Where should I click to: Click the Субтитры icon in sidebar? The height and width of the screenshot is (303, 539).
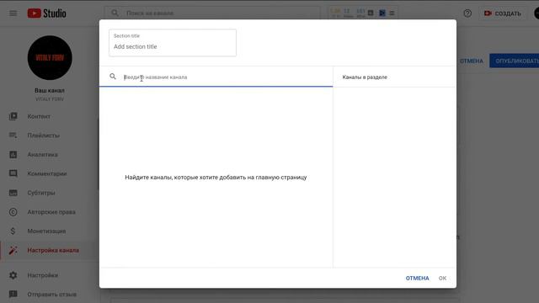click(13, 193)
